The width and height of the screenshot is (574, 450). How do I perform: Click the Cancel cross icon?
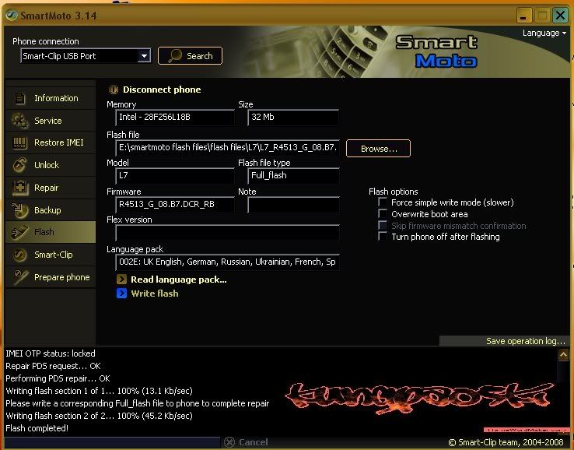(x=229, y=442)
